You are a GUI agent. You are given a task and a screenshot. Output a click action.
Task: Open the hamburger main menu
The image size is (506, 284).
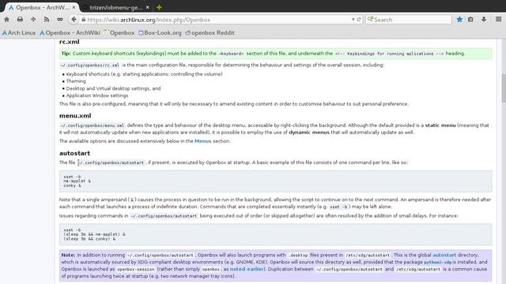499,20
